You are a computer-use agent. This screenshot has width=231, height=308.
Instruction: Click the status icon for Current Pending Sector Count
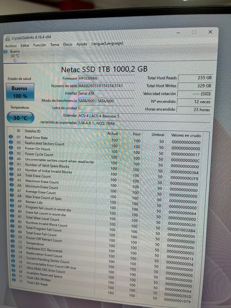[13, 256]
